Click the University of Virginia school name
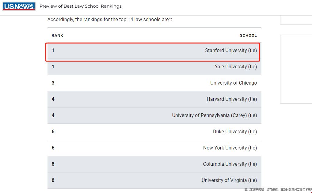 [229, 180]
